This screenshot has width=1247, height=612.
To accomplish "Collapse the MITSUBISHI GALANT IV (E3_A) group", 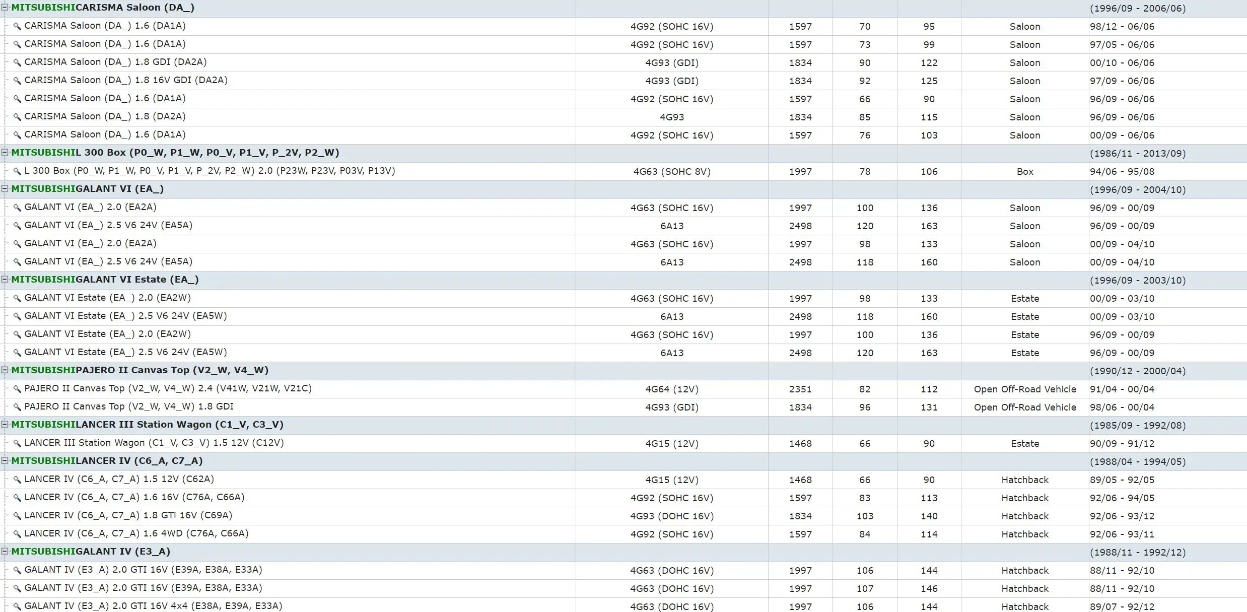I will (5, 552).
